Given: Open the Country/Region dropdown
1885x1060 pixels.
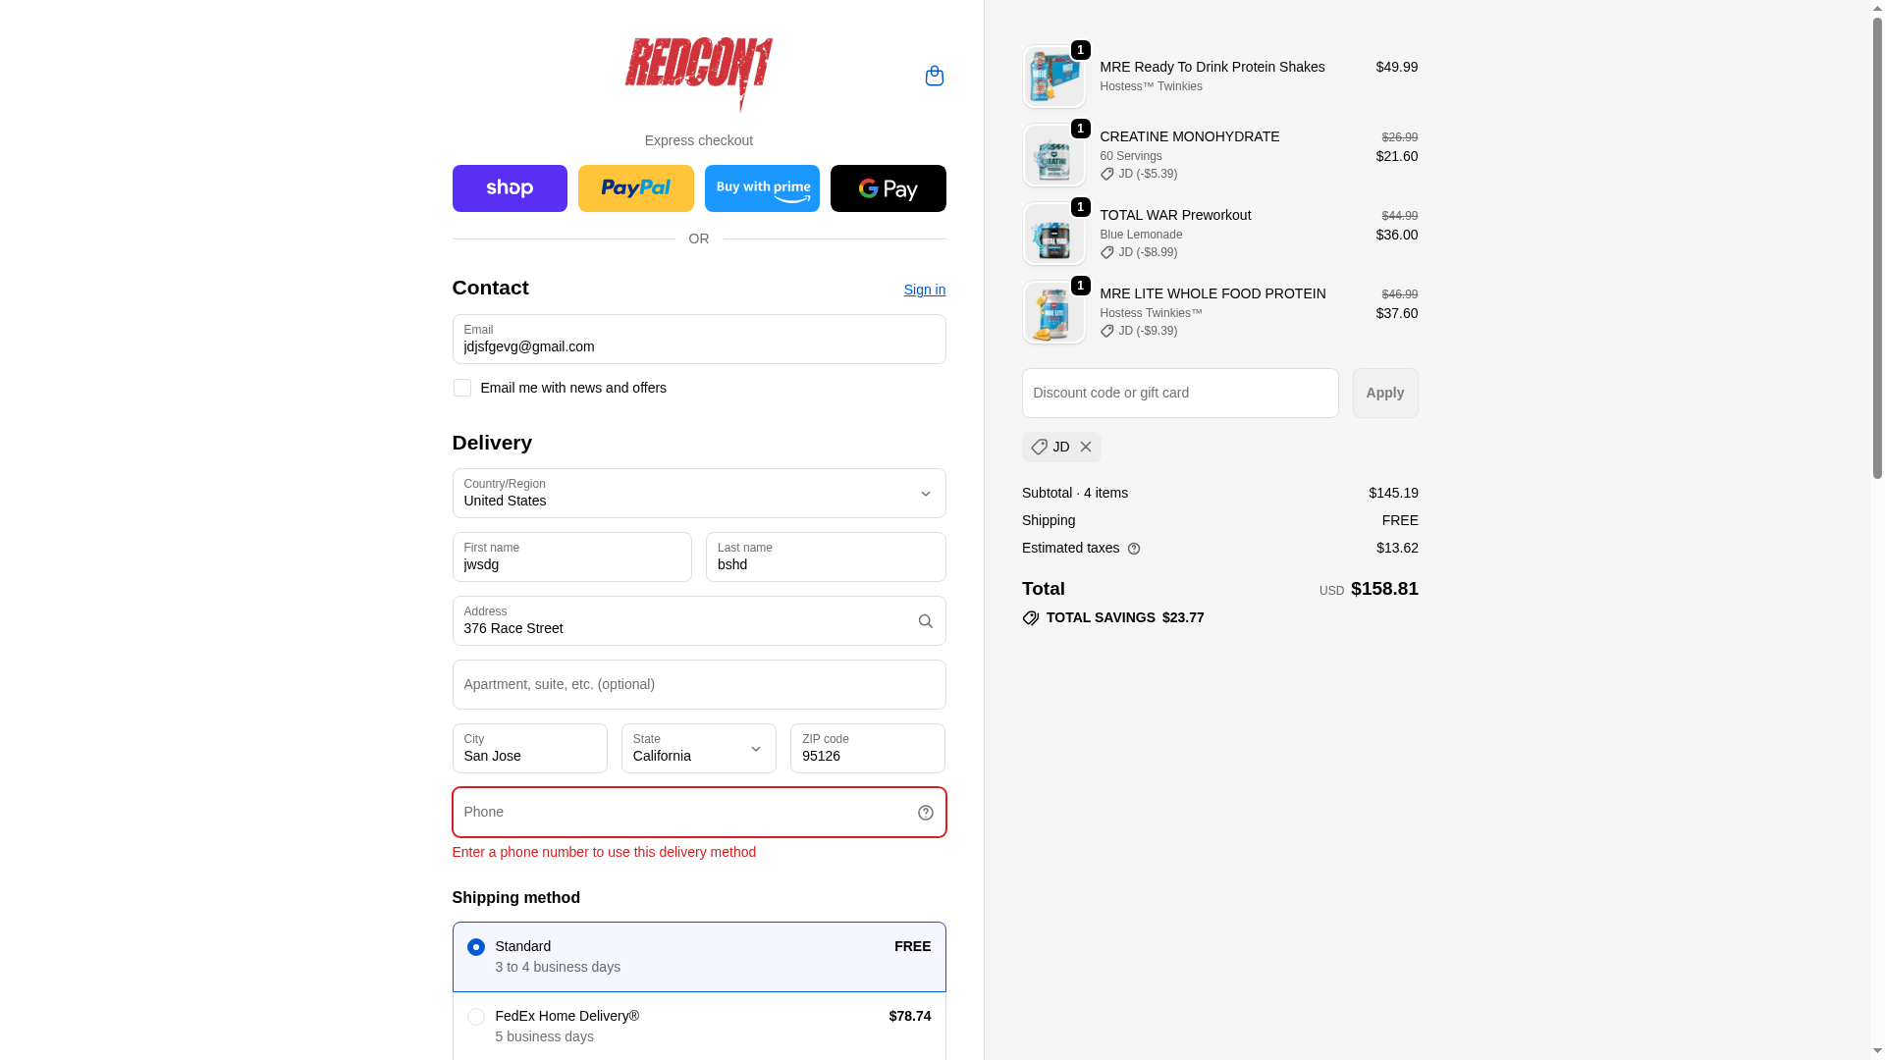Looking at the screenshot, I should tap(699, 493).
